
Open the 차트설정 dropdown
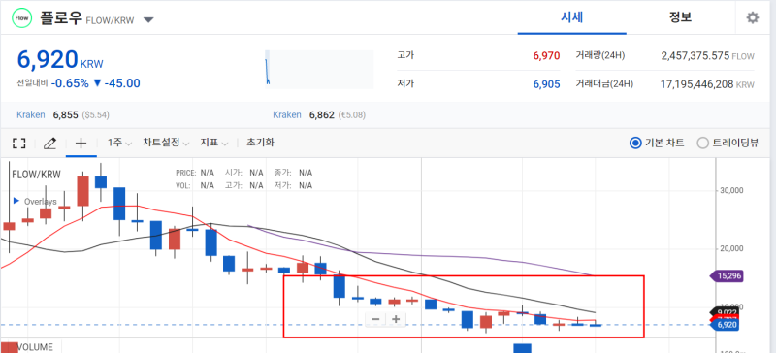click(166, 143)
